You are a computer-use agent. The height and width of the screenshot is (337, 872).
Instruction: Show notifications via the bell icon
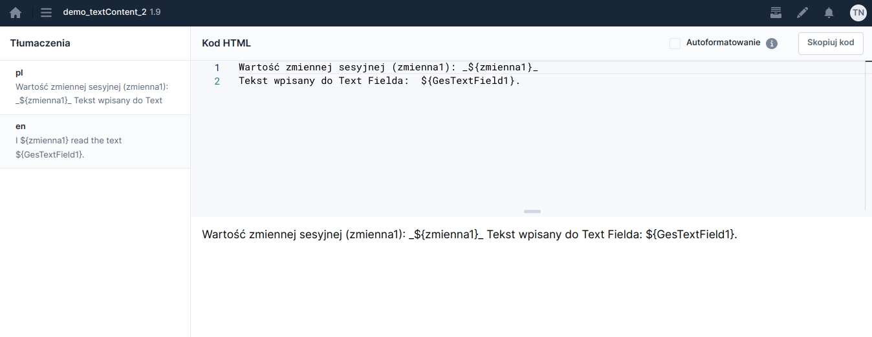coord(829,12)
